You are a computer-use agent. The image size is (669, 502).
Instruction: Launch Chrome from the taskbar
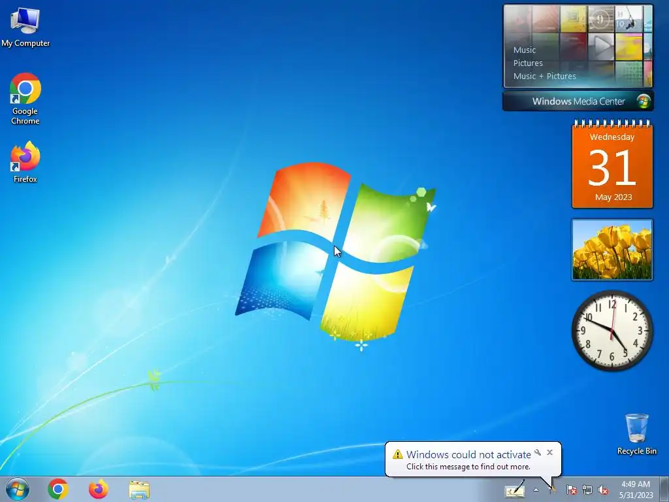pyautogui.click(x=58, y=489)
